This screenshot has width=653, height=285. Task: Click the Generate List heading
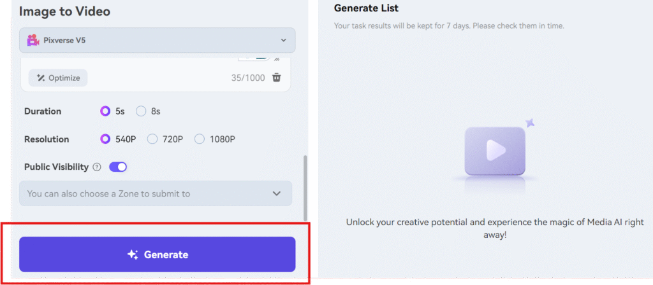(x=366, y=8)
